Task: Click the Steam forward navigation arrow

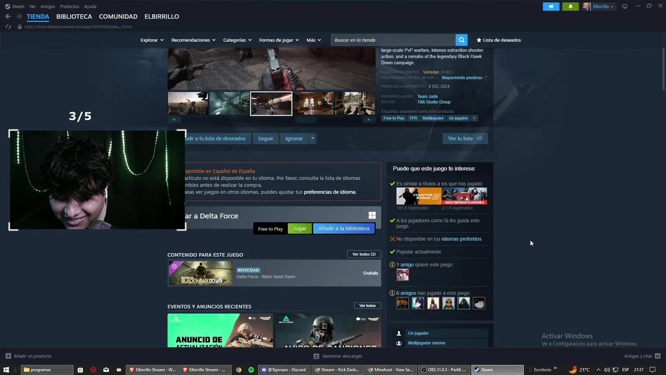Action: [x=19, y=17]
